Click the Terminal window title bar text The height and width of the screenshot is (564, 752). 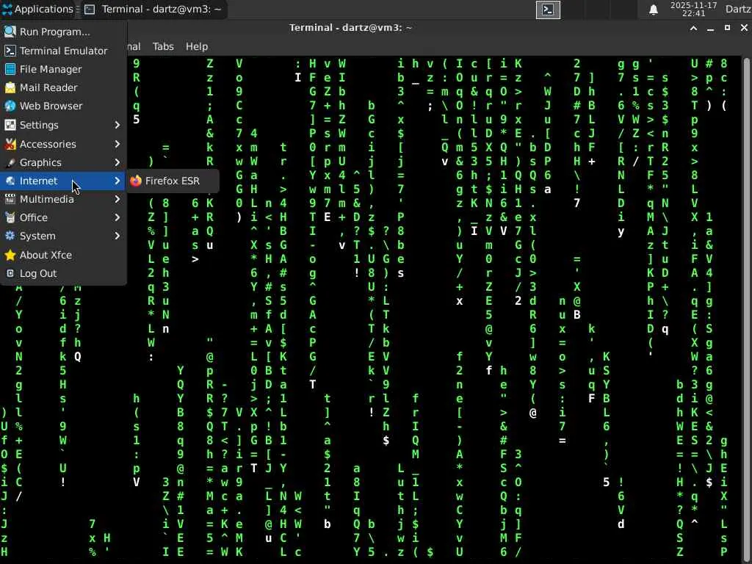click(350, 28)
